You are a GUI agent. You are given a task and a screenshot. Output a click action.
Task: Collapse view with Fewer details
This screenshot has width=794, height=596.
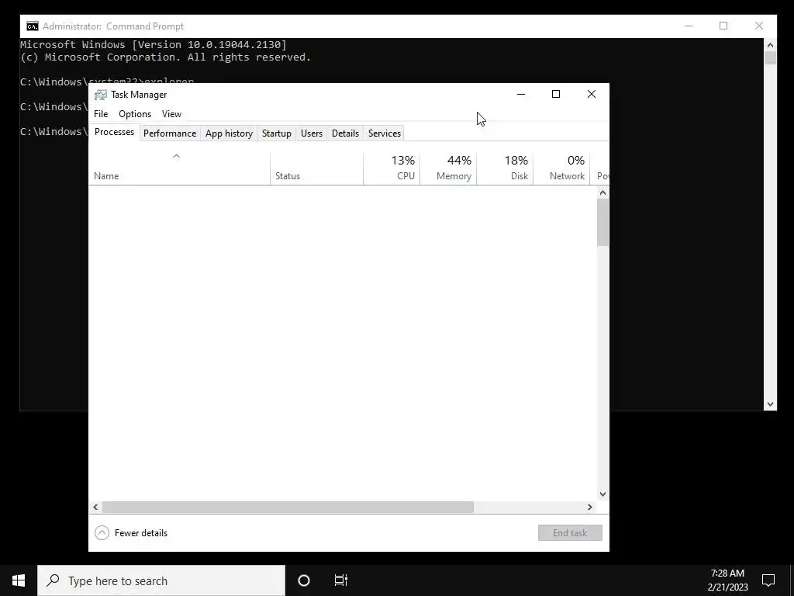pyautogui.click(x=131, y=532)
